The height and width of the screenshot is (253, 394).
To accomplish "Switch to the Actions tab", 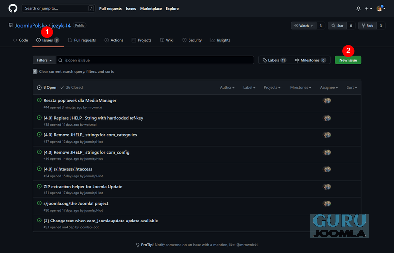I will point(114,40).
